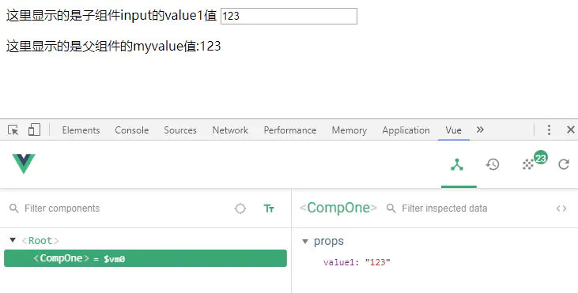Collapse the props section triangle
The width and height of the screenshot is (578, 293).
click(x=305, y=242)
